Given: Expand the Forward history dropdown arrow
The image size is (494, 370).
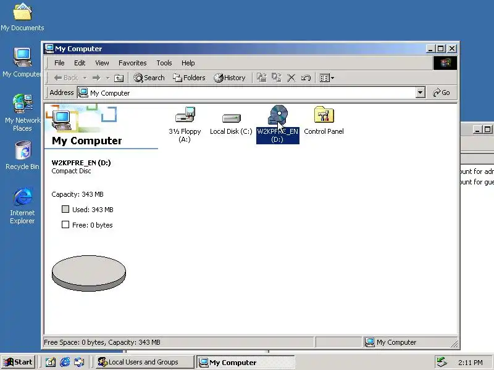Looking at the screenshot, I should (107, 78).
